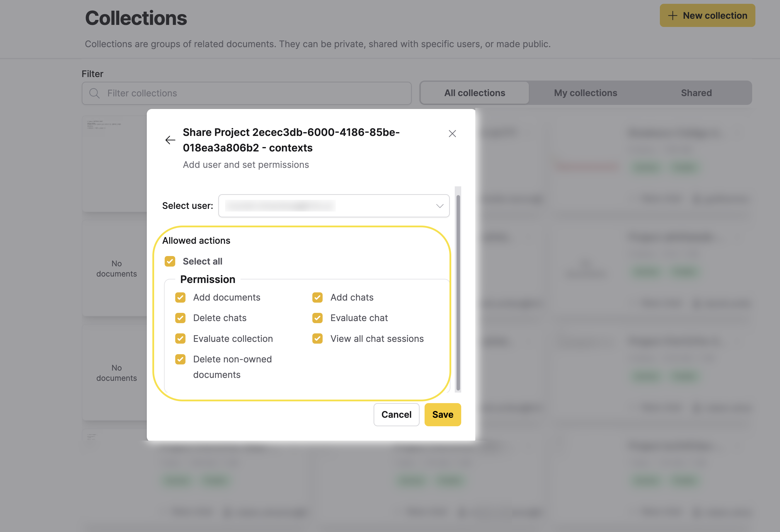The image size is (780, 532).
Task: Uncheck the Select all checkbox
Action: pyautogui.click(x=170, y=262)
